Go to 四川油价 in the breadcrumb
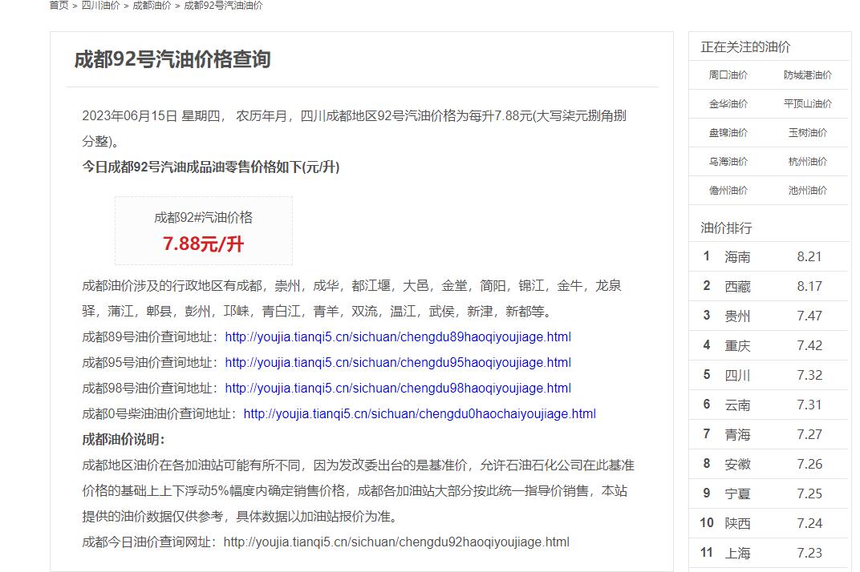860x572 pixels. coord(100,6)
